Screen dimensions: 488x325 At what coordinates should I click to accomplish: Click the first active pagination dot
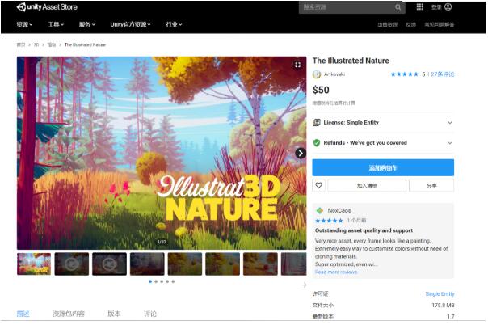(150, 281)
